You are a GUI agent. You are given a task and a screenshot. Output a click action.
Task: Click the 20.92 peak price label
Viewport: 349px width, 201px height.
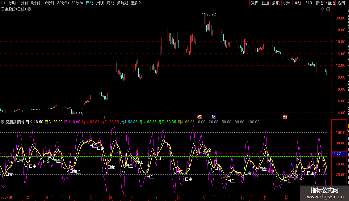pyautogui.click(x=211, y=14)
